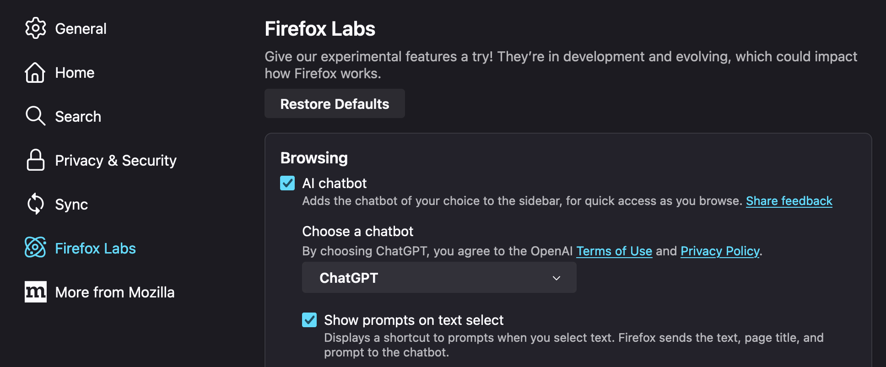Open the Share feedback link
The image size is (886, 367).
(x=789, y=201)
